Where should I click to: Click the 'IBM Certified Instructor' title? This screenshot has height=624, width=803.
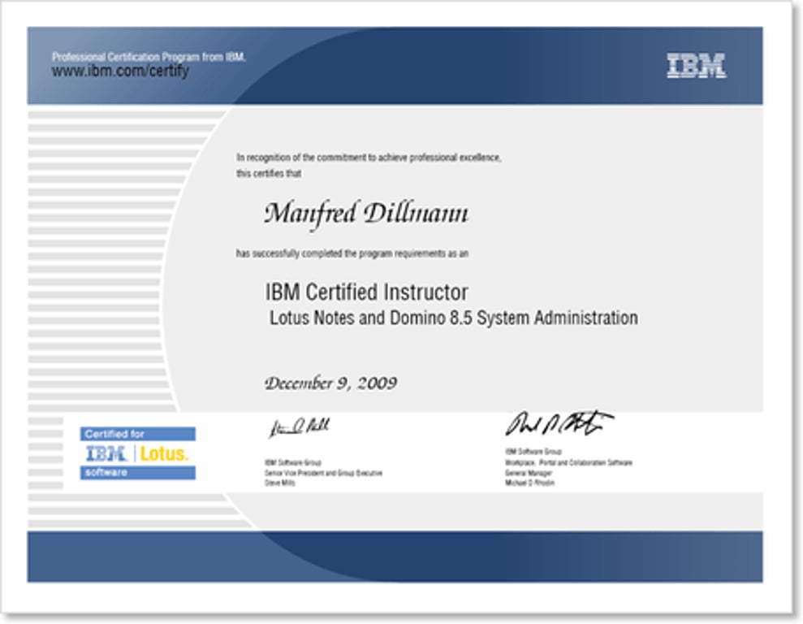367,292
